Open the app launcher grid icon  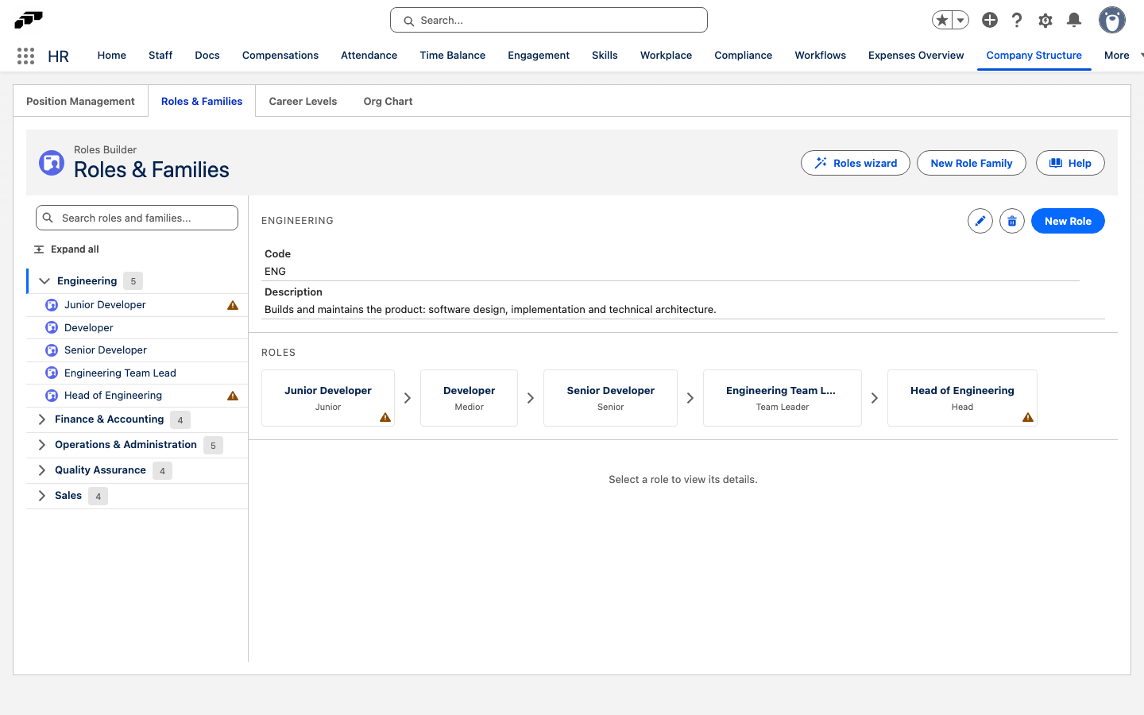click(25, 56)
